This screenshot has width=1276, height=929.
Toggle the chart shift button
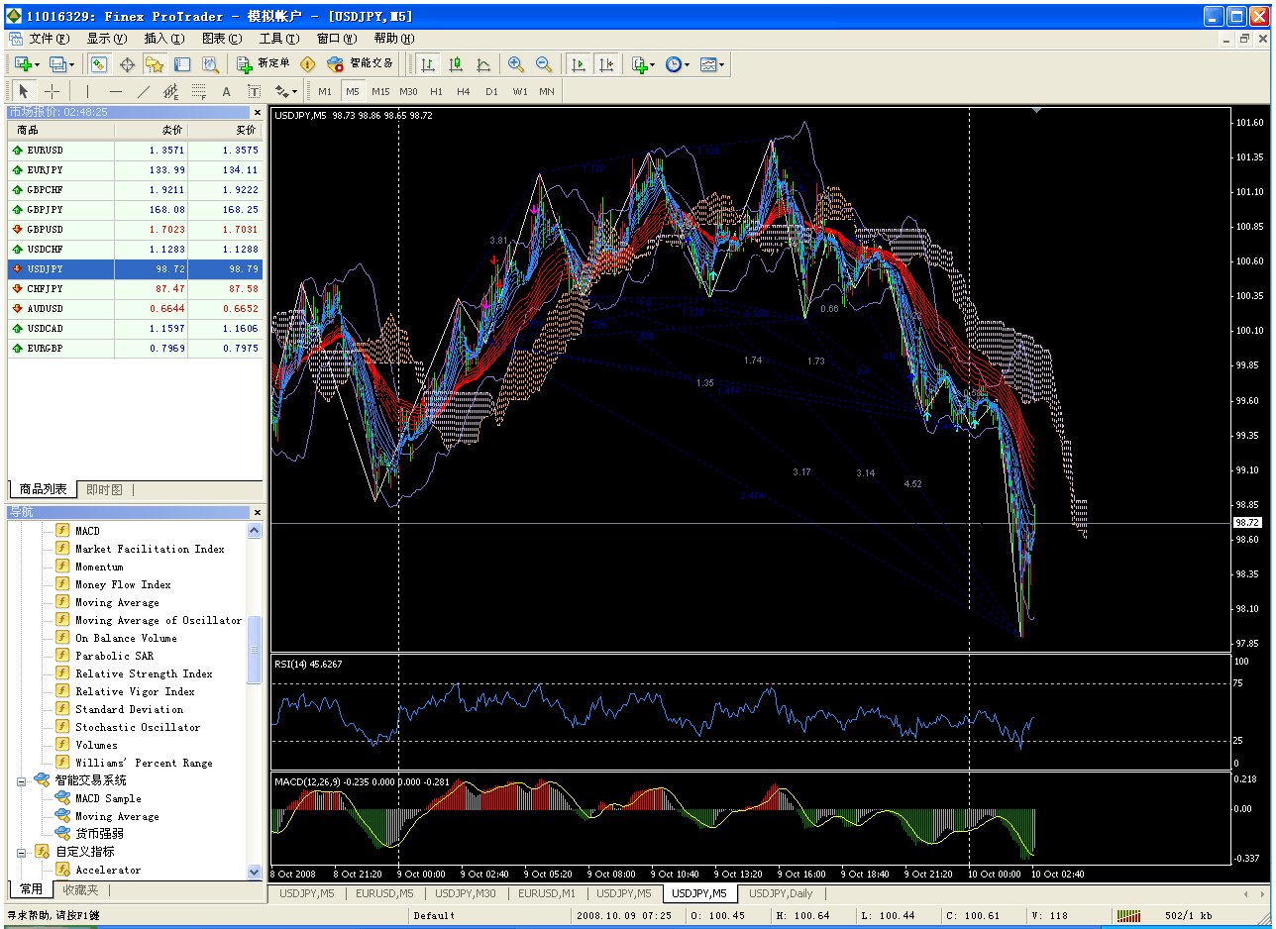point(606,64)
